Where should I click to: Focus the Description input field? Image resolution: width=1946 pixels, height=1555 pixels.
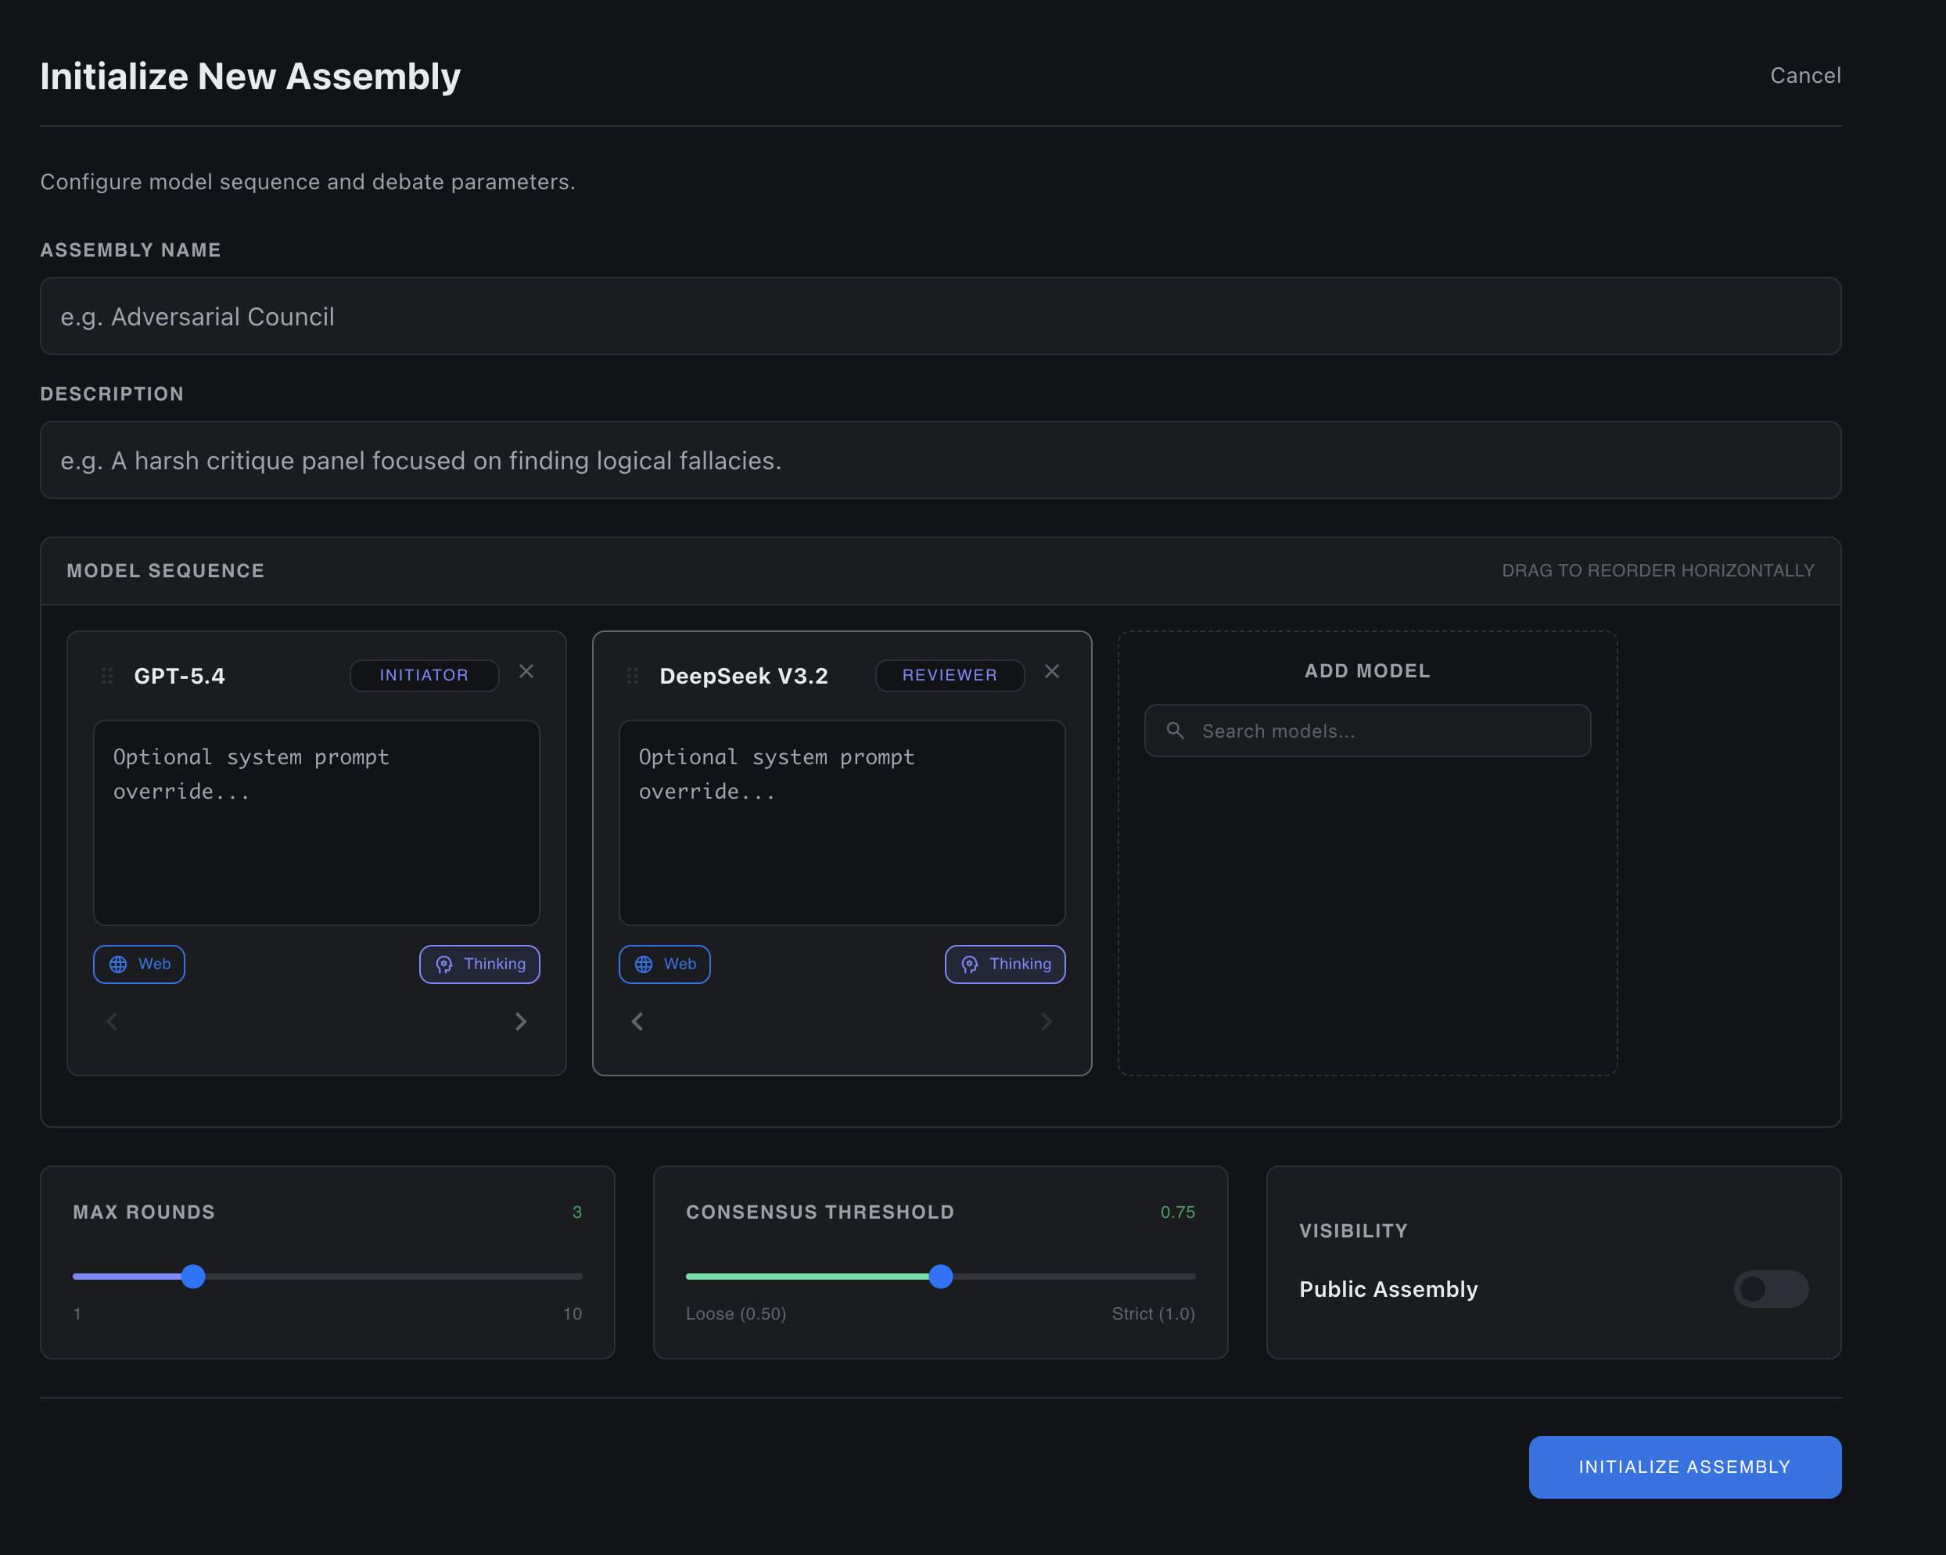[940, 460]
